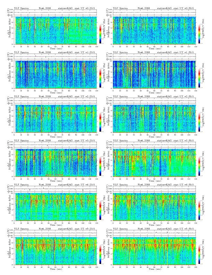The height and width of the screenshot is (275, 212).
Task: Click the title text 'start UT =4:20:0'
Action: (85, 184)
